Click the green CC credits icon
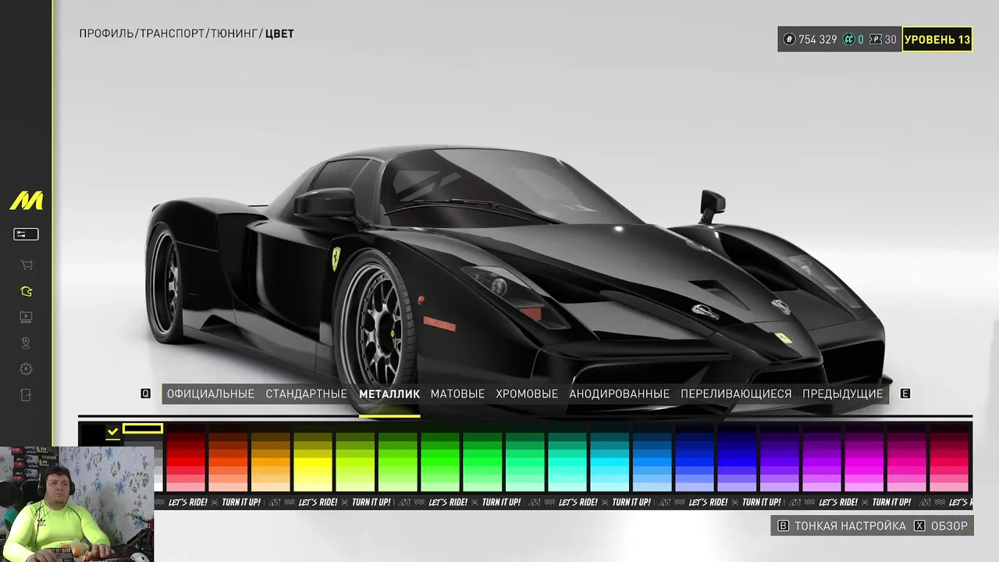The width and height of the screenshot is (999, 562). click(x=848, y=40)
